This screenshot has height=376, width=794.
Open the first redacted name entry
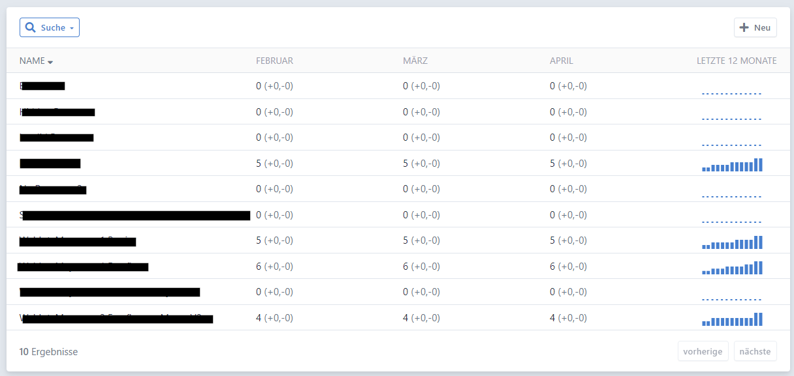click(42, 86)
